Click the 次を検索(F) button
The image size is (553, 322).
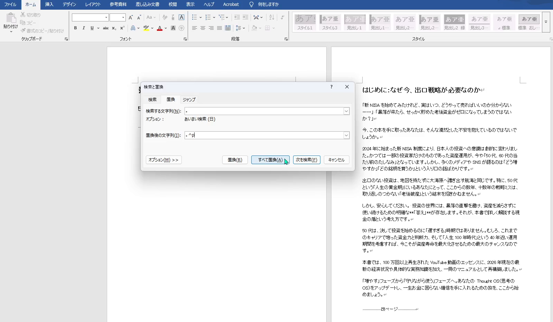[x=307, y=160]
